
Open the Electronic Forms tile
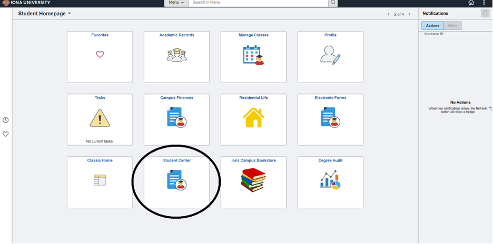pyautogui.click(x=330, y=119)
